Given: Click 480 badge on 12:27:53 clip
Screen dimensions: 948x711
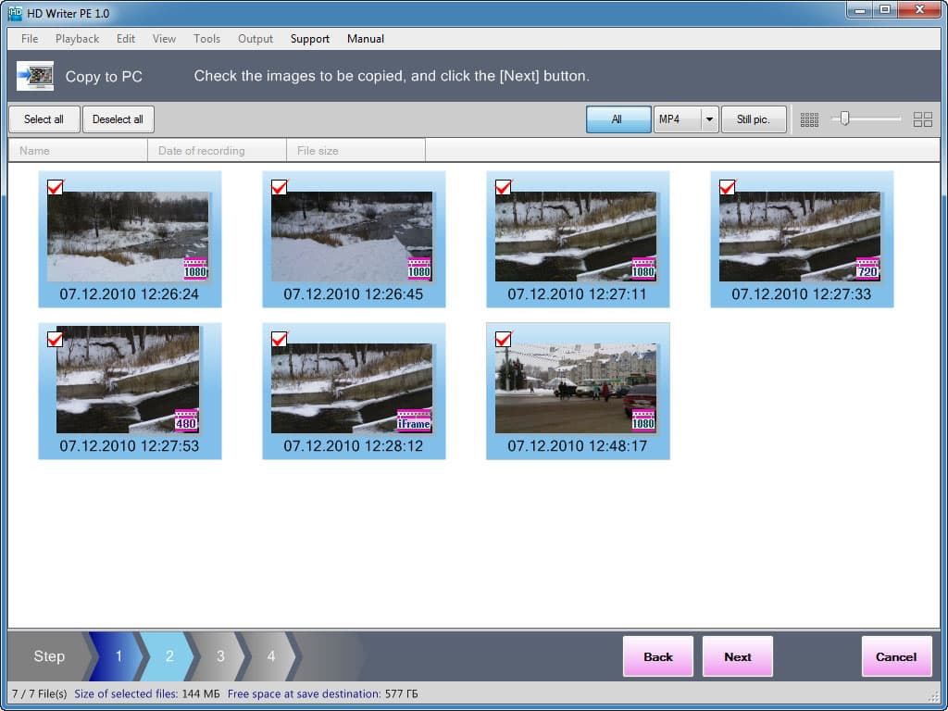Looking at the screenshot, I should coord(186,421).
